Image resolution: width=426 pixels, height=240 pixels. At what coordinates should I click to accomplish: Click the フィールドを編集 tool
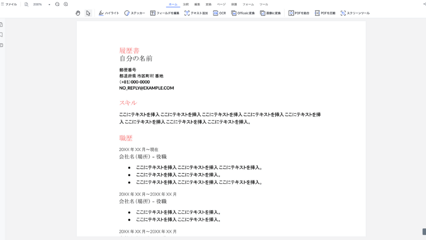click(x=165, y=13)
